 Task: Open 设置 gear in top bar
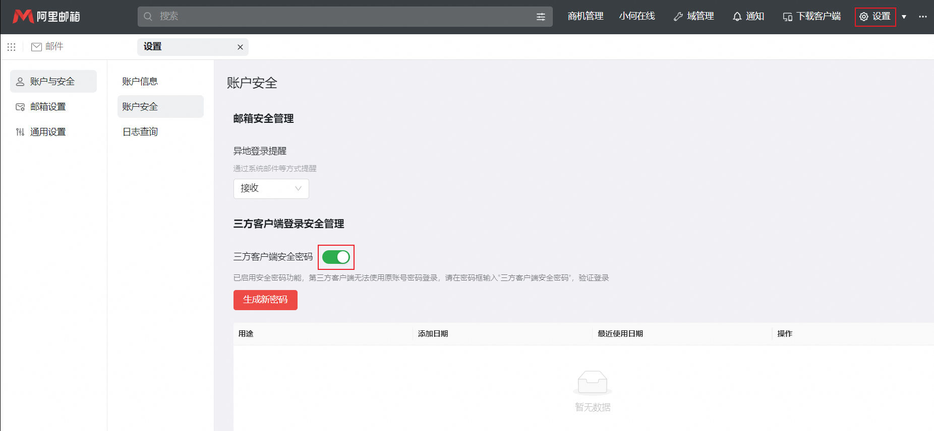[875, 17]
